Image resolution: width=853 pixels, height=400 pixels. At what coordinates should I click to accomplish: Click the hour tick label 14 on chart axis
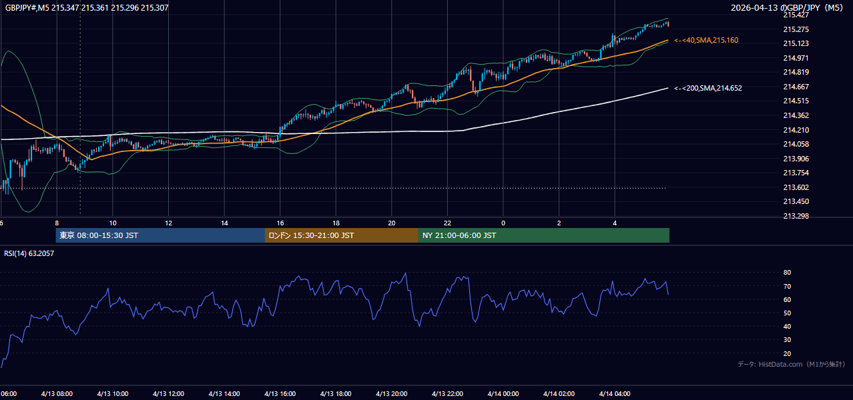click(224, 223)
